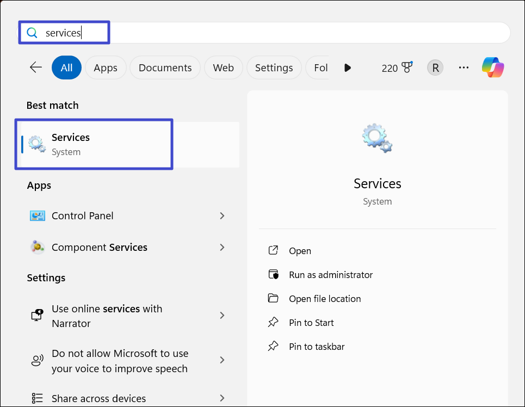Click the Control Panel app icon
The width and height of the screenshot is (525, 407).
click(37, 216)
